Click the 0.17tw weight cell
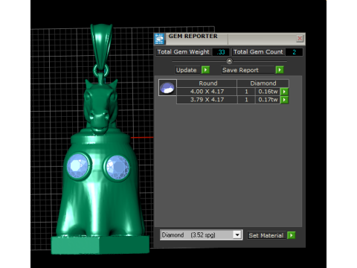The image size is (357, 268). pyautogui.click(x=268, y=100)
